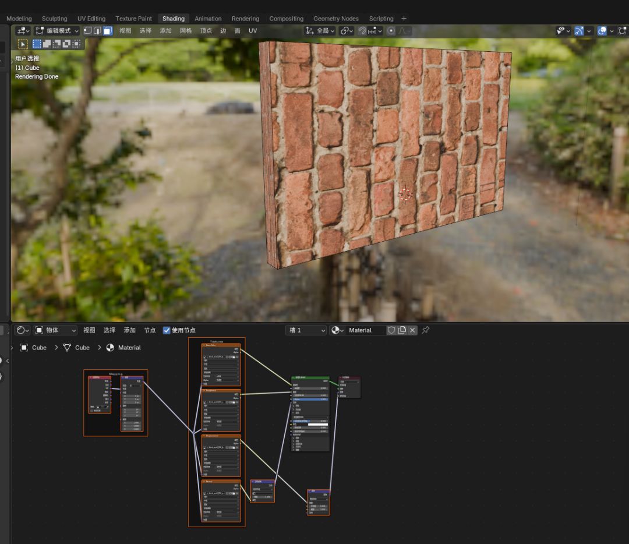Select face selection mode icon
The height and width of the screenshot is (544, 629).
[107, 31]
